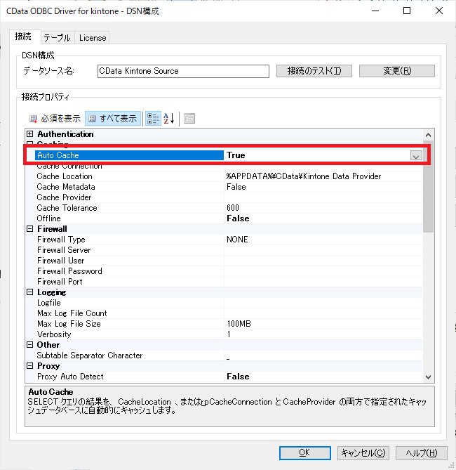This screenshot has width=456, height=470.
Task: Click the property pages icon in toolbar
Action: coord(189,119)
